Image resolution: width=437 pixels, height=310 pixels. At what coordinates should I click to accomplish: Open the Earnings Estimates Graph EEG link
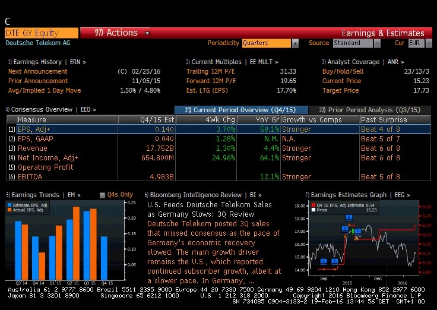(x=357, y=195)
